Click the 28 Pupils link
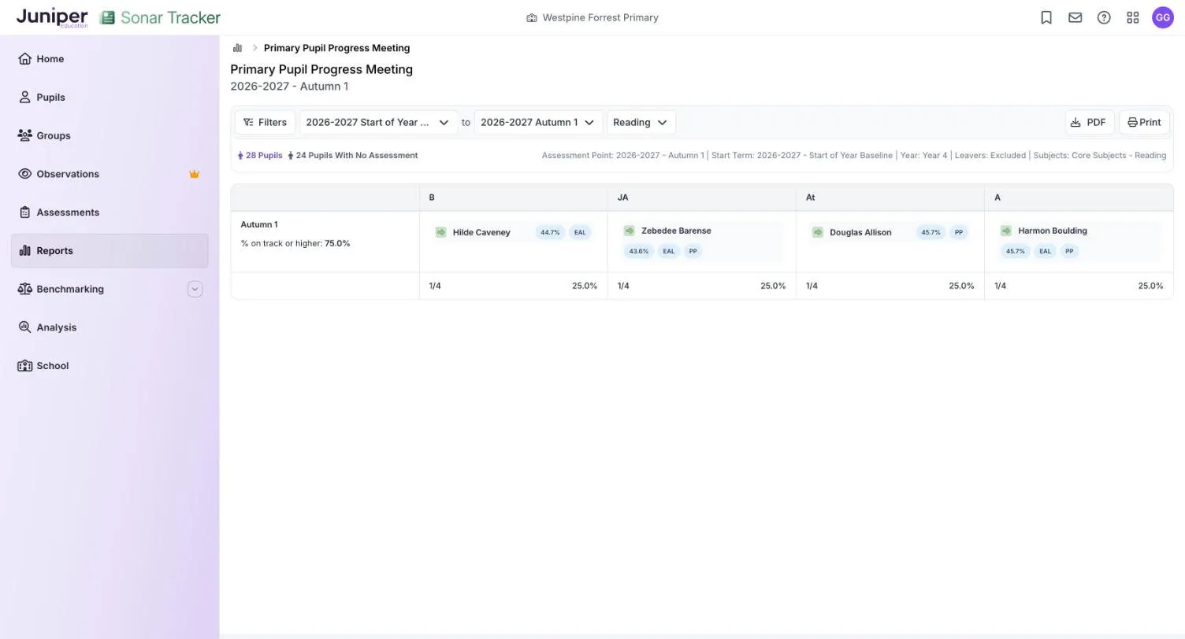1185x639 pixels. pos(260,155)
